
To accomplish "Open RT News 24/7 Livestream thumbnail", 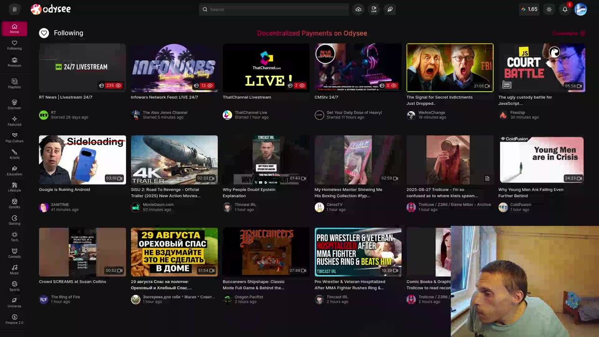I will [82, 68].
